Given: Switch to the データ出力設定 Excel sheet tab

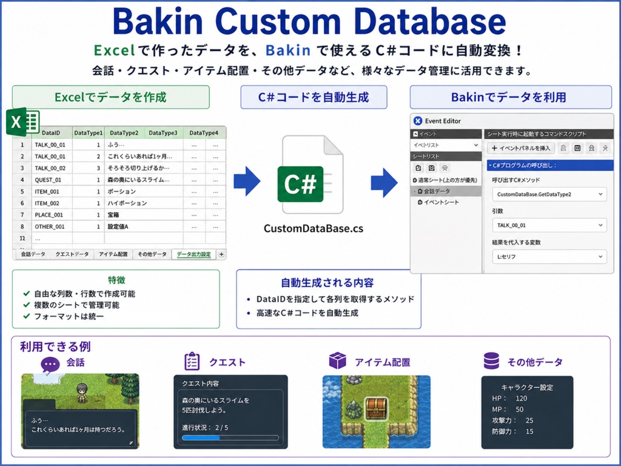Looking at the screenshot, I should pos(193,254).
